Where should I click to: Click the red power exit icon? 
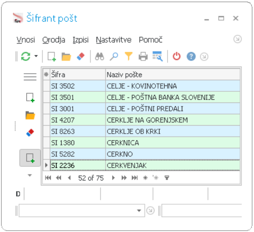(x=177, y=56)
